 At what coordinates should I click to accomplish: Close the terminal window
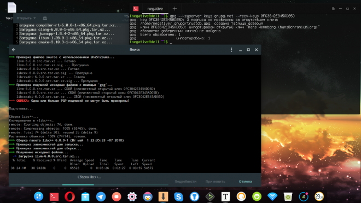point(355,9)
